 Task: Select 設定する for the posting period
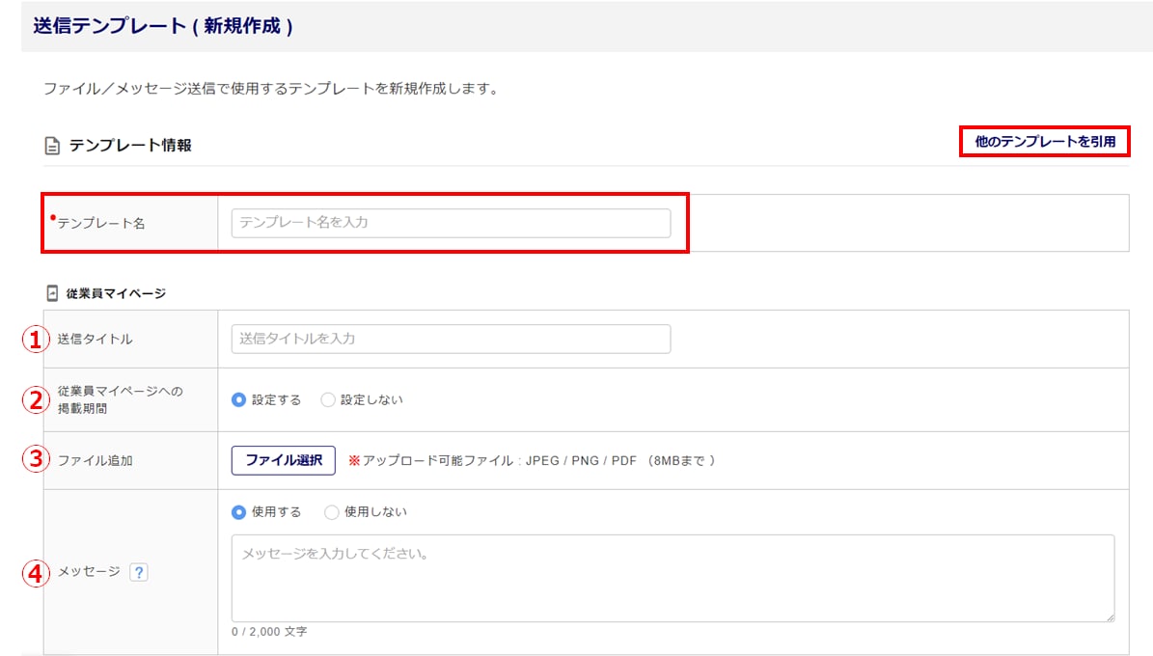[x=239, y=399]
